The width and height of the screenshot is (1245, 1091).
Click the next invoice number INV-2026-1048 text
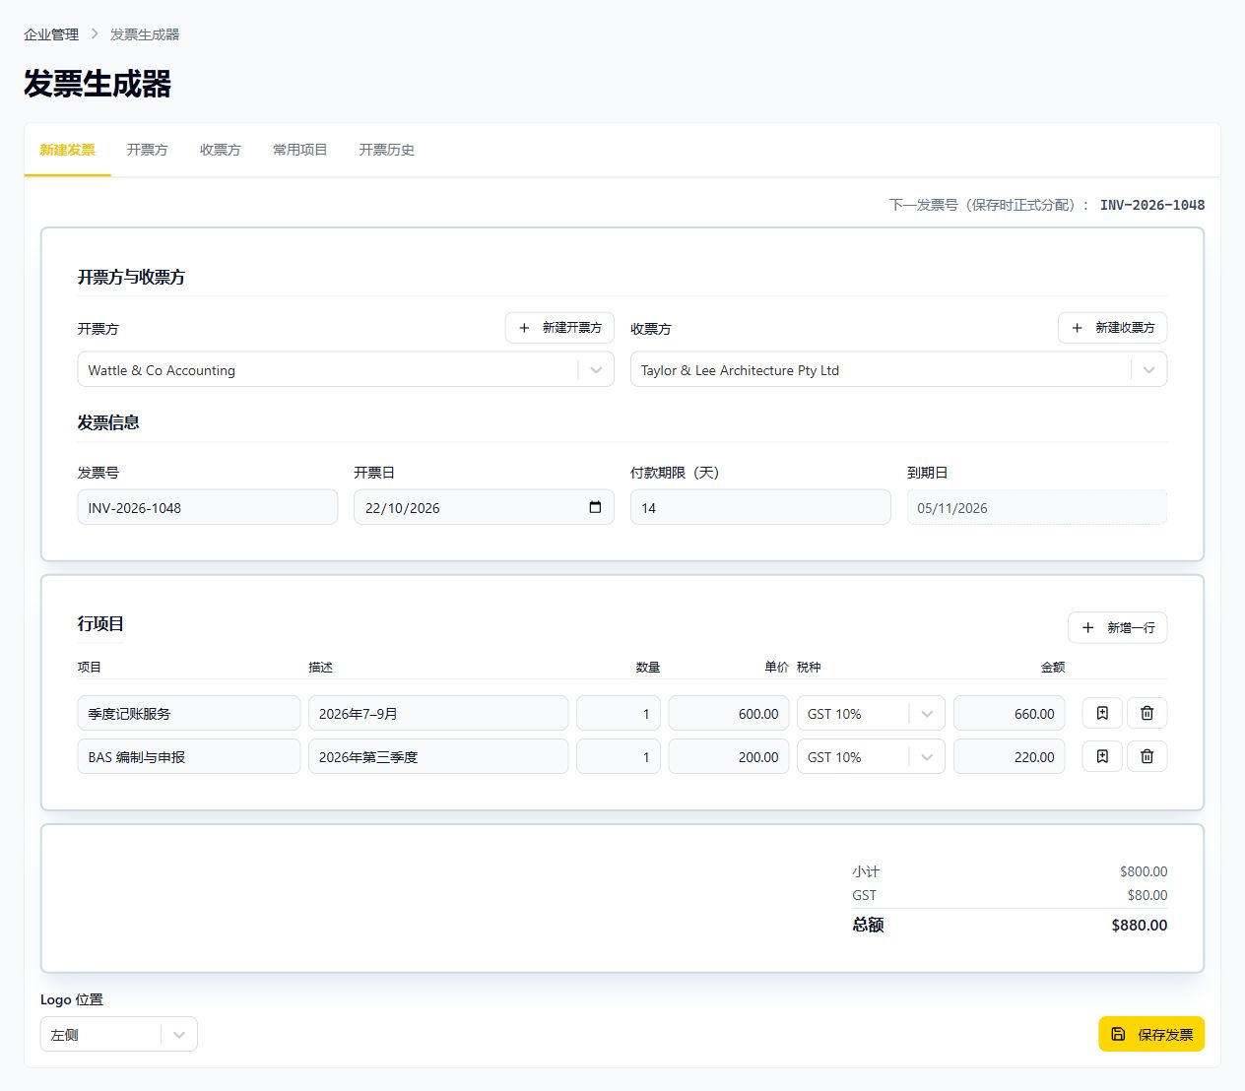pyautogui.click(x=1152, y=205)
